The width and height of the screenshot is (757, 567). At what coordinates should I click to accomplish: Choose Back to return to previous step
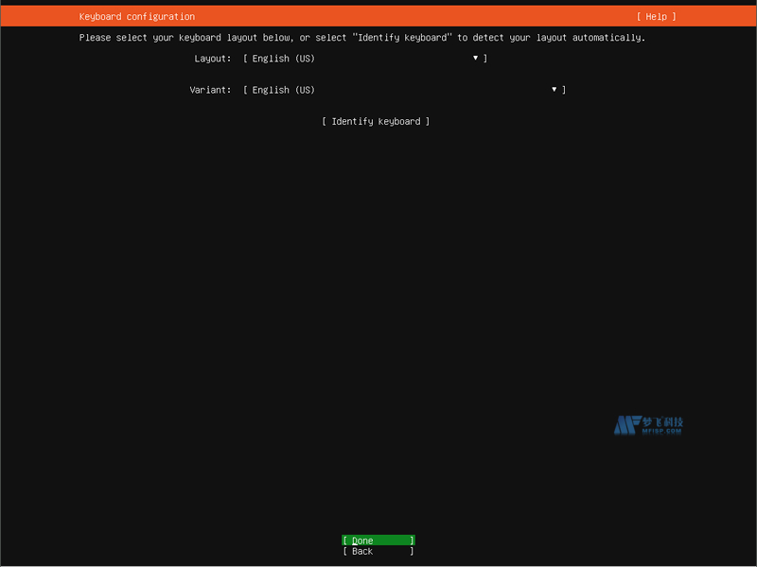pos(378,551)
